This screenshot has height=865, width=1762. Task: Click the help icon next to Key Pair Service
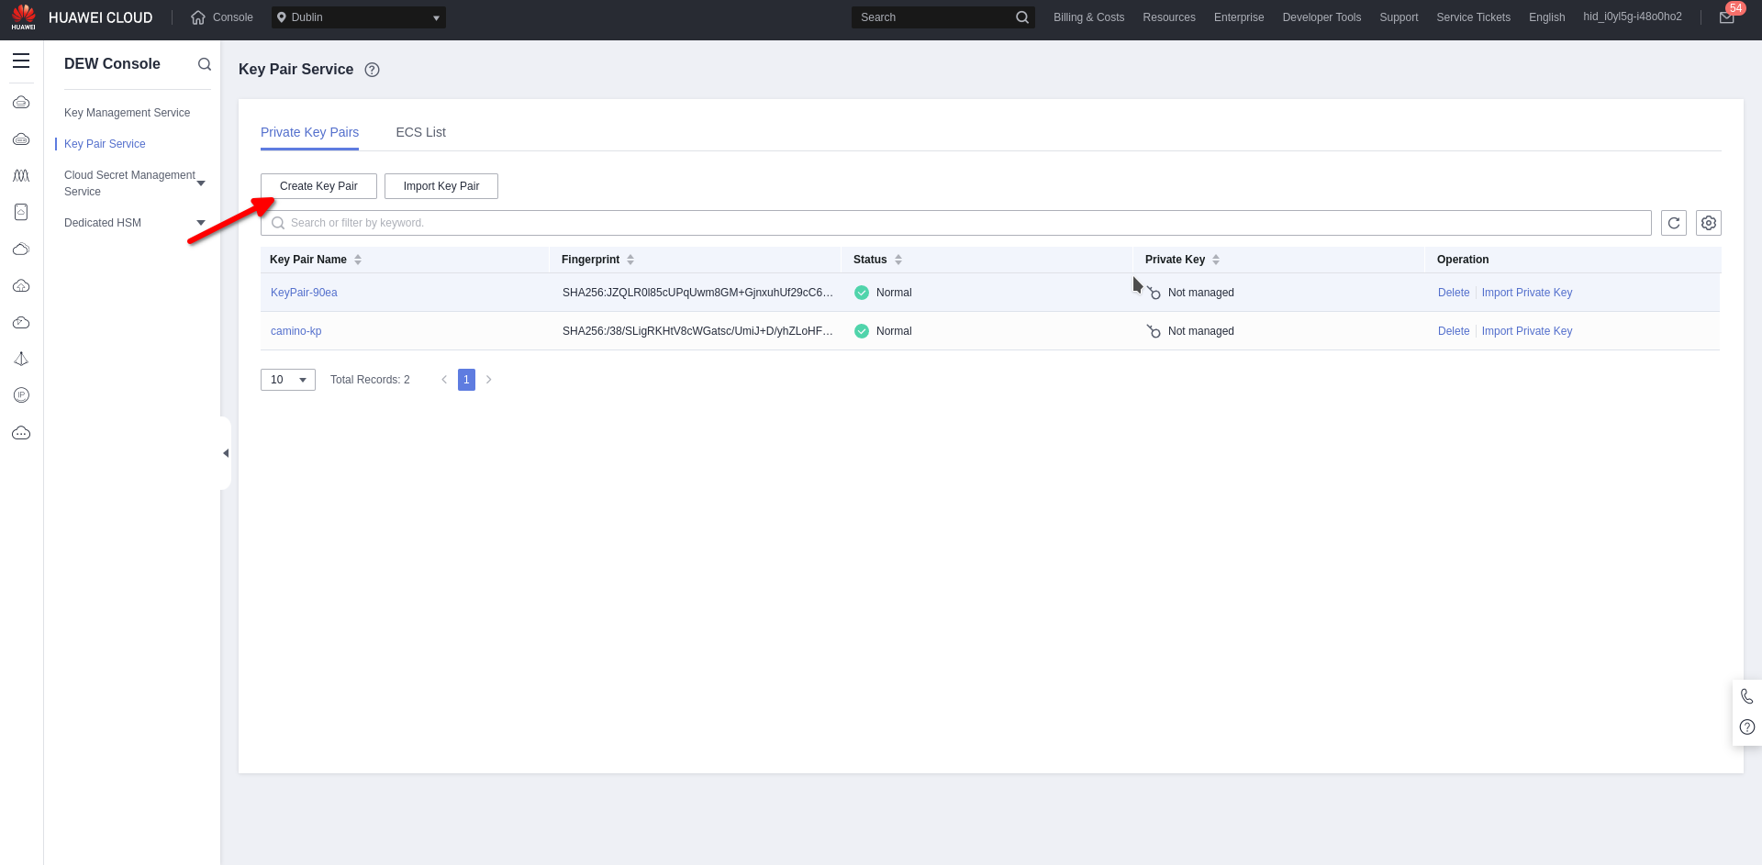[372, 70]
